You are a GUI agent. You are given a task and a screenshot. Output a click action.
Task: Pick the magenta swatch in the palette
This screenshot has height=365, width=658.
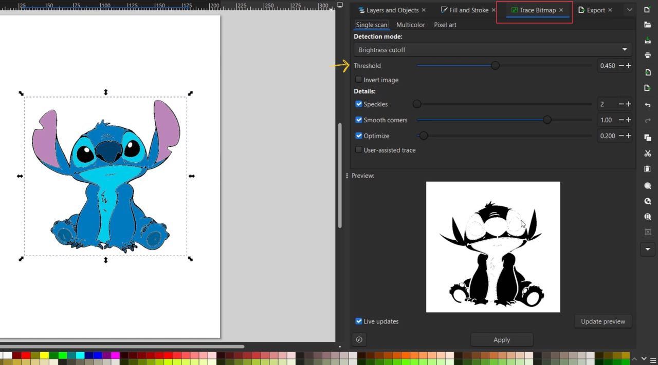pos(116,355)
